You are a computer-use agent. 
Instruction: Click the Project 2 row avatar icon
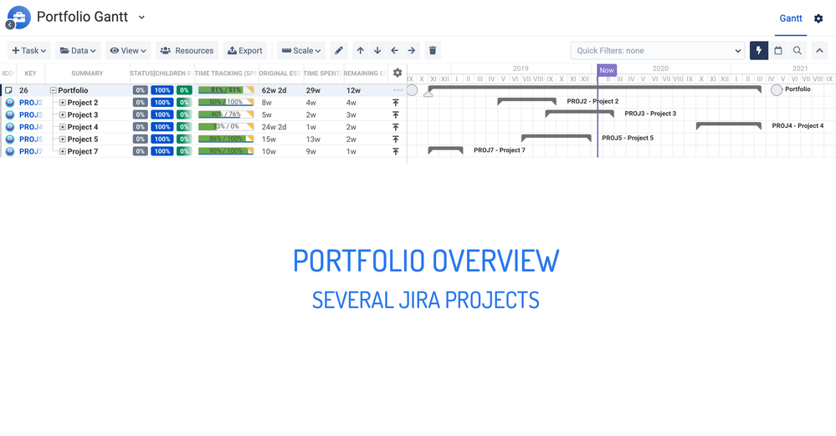9,103
